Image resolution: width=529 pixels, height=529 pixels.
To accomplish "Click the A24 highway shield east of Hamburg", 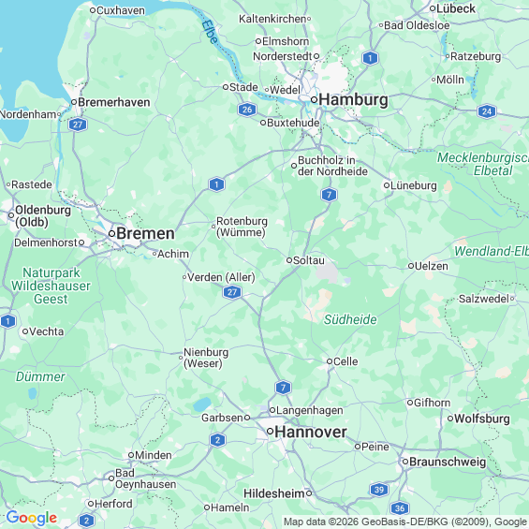I will click(487, 111).
